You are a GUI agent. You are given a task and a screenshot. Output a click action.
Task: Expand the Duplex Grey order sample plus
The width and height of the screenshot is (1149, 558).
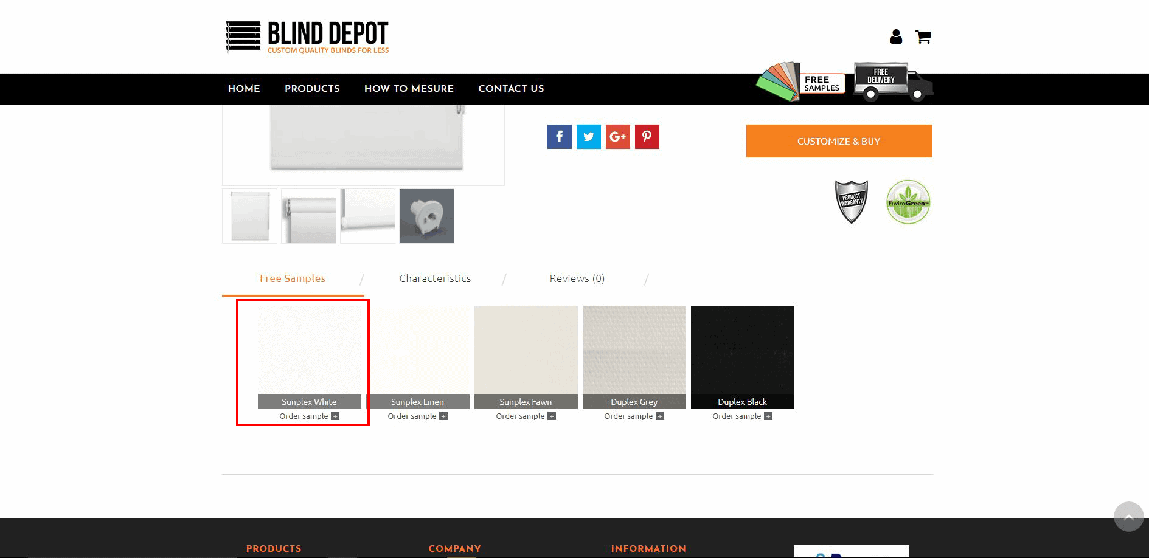coord(659,416)
